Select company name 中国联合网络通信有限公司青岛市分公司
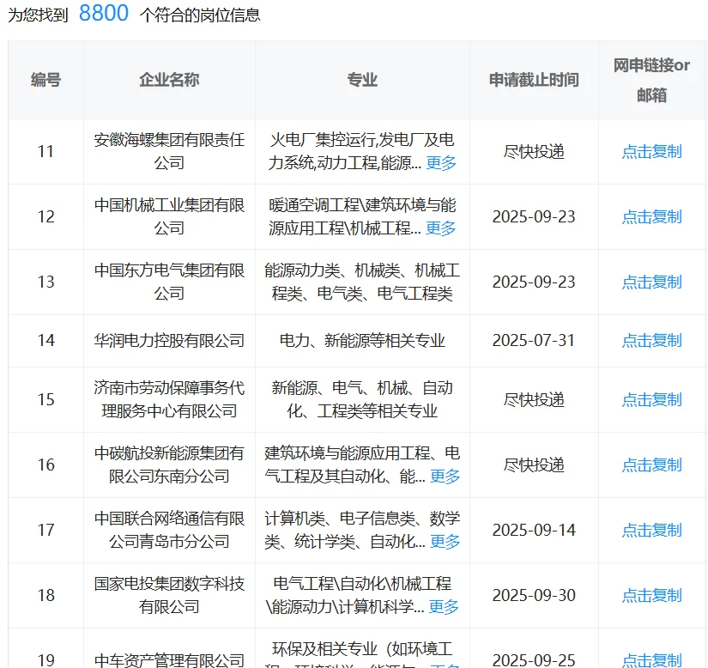The height and width of the screenshot is (668, 708). [x=169, y=531]
